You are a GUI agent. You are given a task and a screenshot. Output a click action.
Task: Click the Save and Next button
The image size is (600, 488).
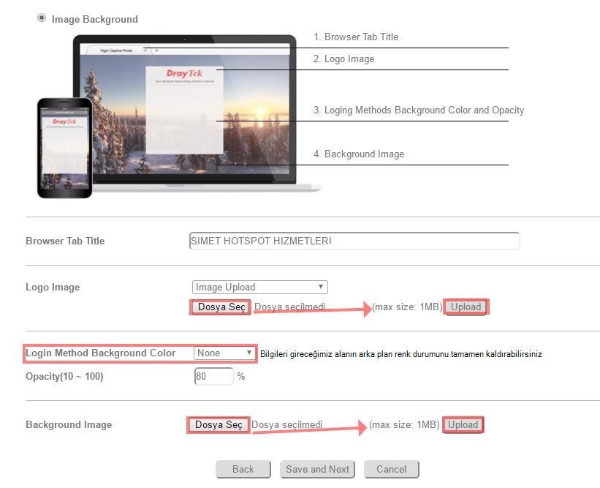click(317, 469)
